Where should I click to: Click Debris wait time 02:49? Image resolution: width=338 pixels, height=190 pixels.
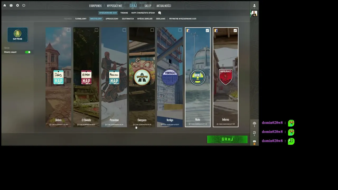(58, 125)
